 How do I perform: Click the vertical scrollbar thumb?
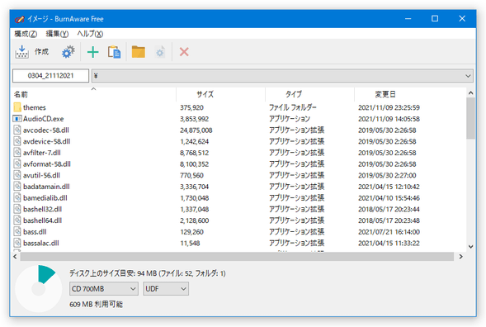[470, 118]
